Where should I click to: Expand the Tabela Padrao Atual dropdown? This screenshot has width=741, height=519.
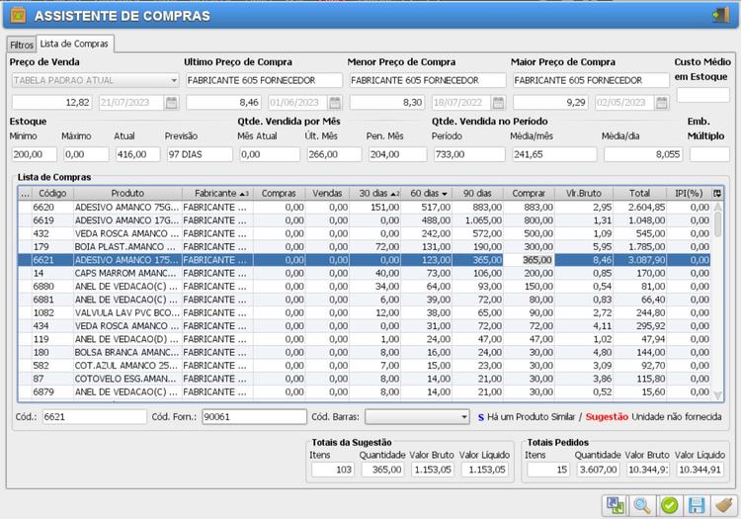pyautogui.click(x=174, y=80)
